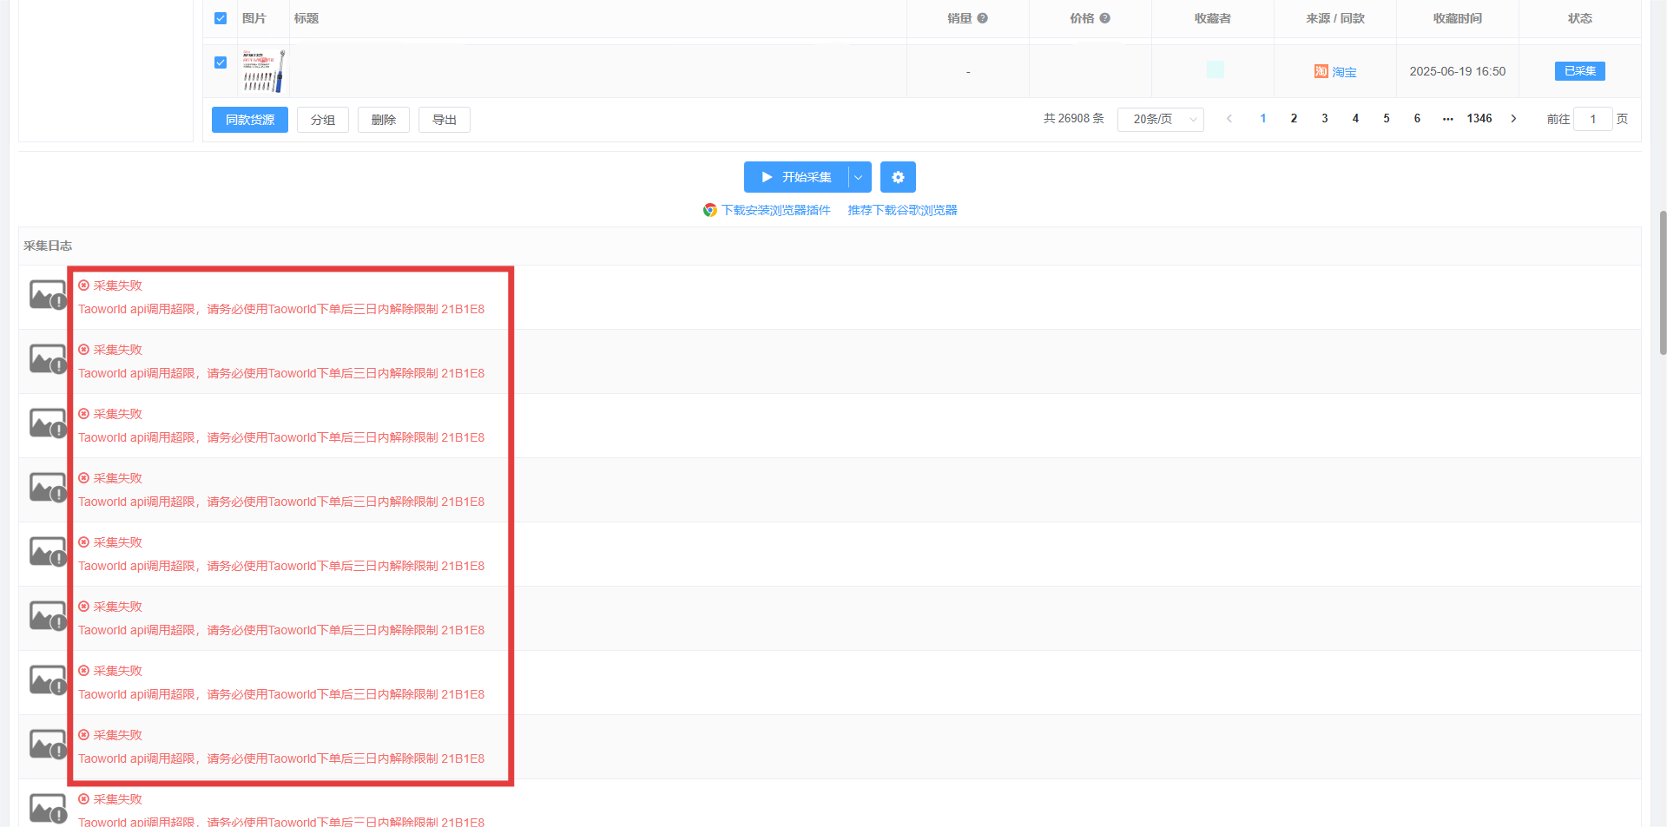Viewport: 1667px width, 827px height.
Task: Go to next page arrow
Action: coord(1513,119)
